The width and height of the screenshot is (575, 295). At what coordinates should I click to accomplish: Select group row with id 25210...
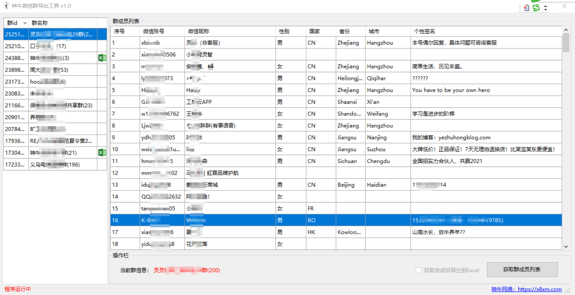tap(55, 46)
